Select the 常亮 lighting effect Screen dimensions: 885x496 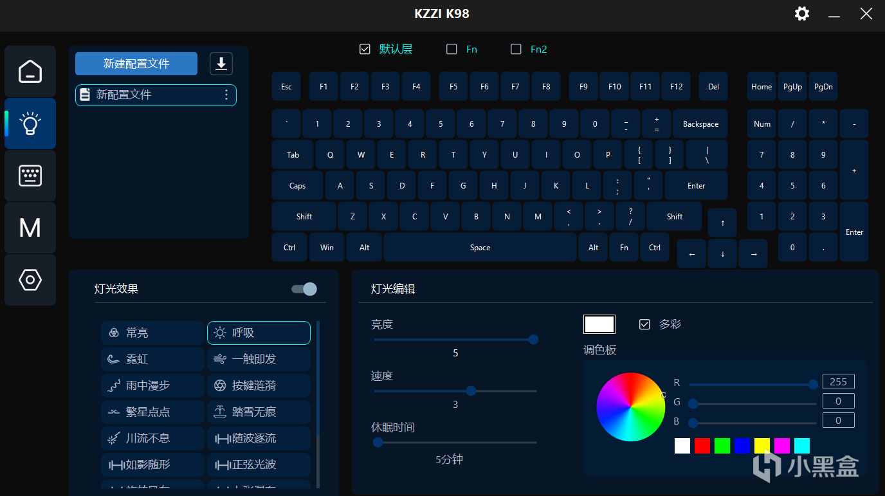(152, 333)
